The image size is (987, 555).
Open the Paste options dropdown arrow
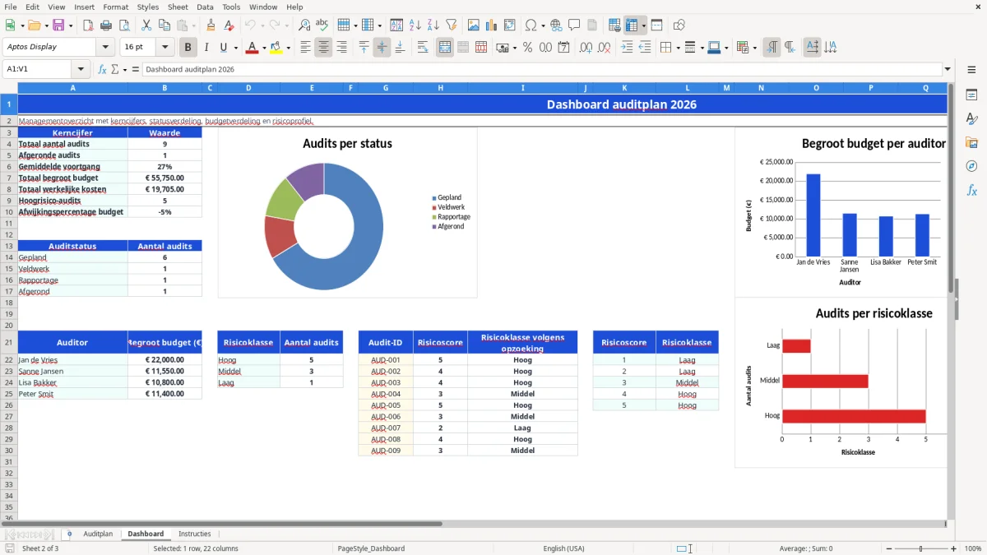click(x=193, y=25)
